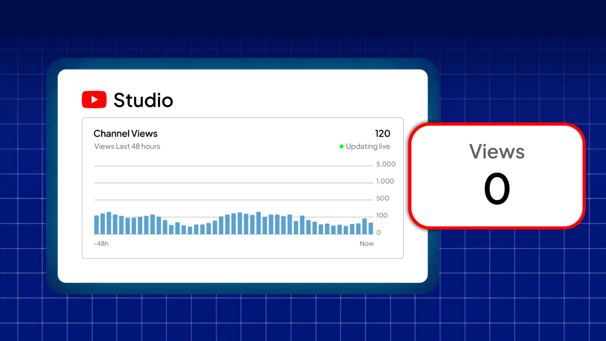The width and height of the screenshot is (606, 341).
Task: Click the "Channel Views" heading
Action: coord(125,134)
